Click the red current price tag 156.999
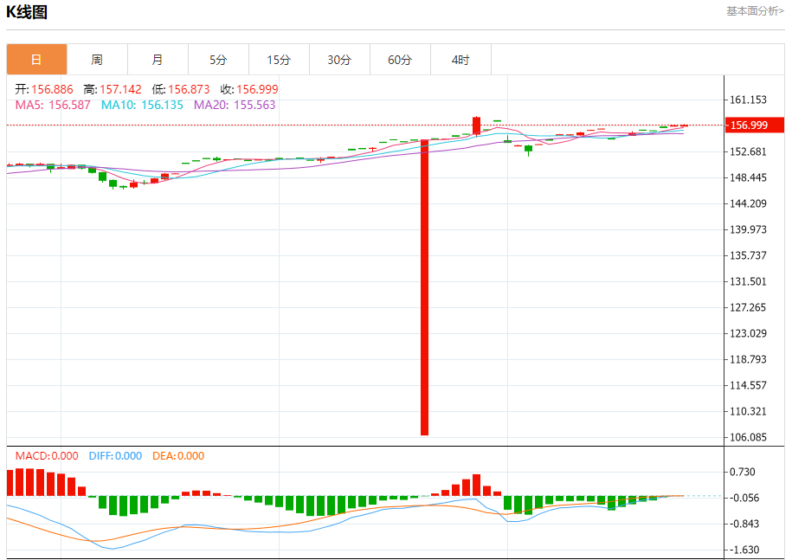This screenshot has height=560, width=792. (754, 125)
